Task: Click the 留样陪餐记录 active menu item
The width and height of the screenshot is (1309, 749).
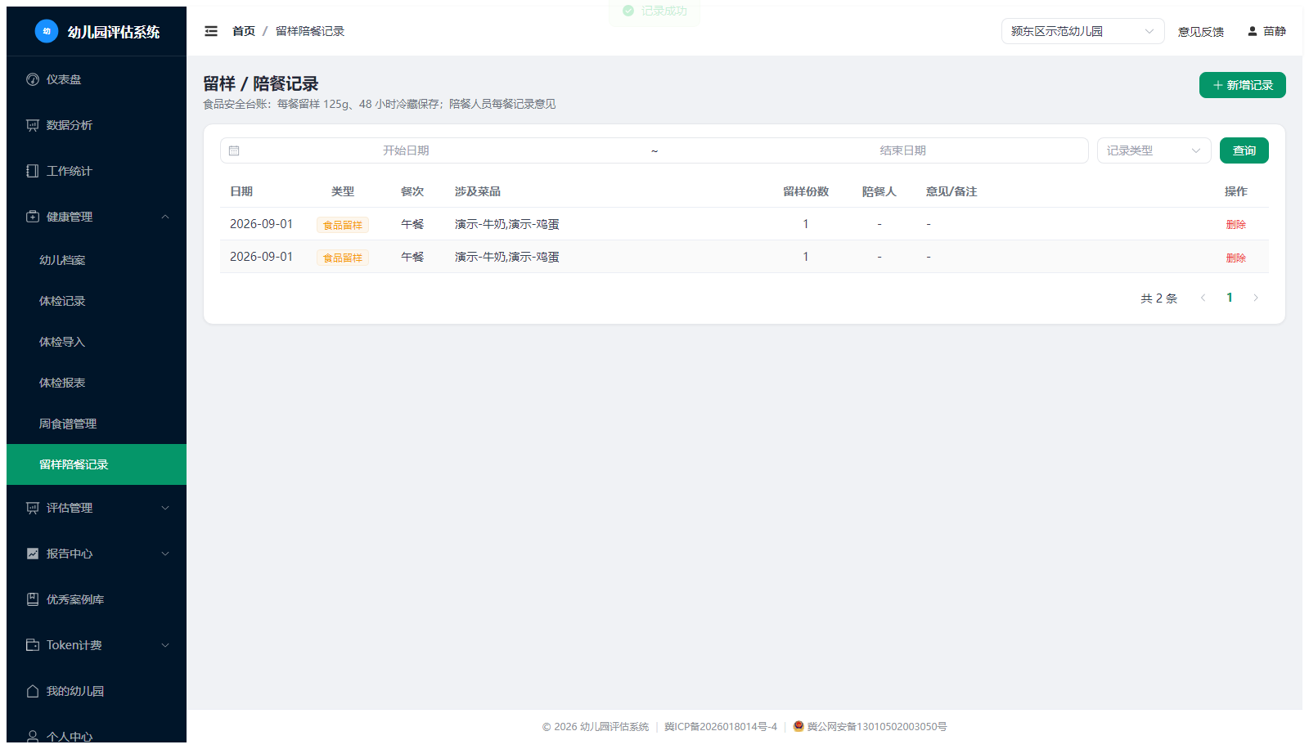Action: pos(97,464)
